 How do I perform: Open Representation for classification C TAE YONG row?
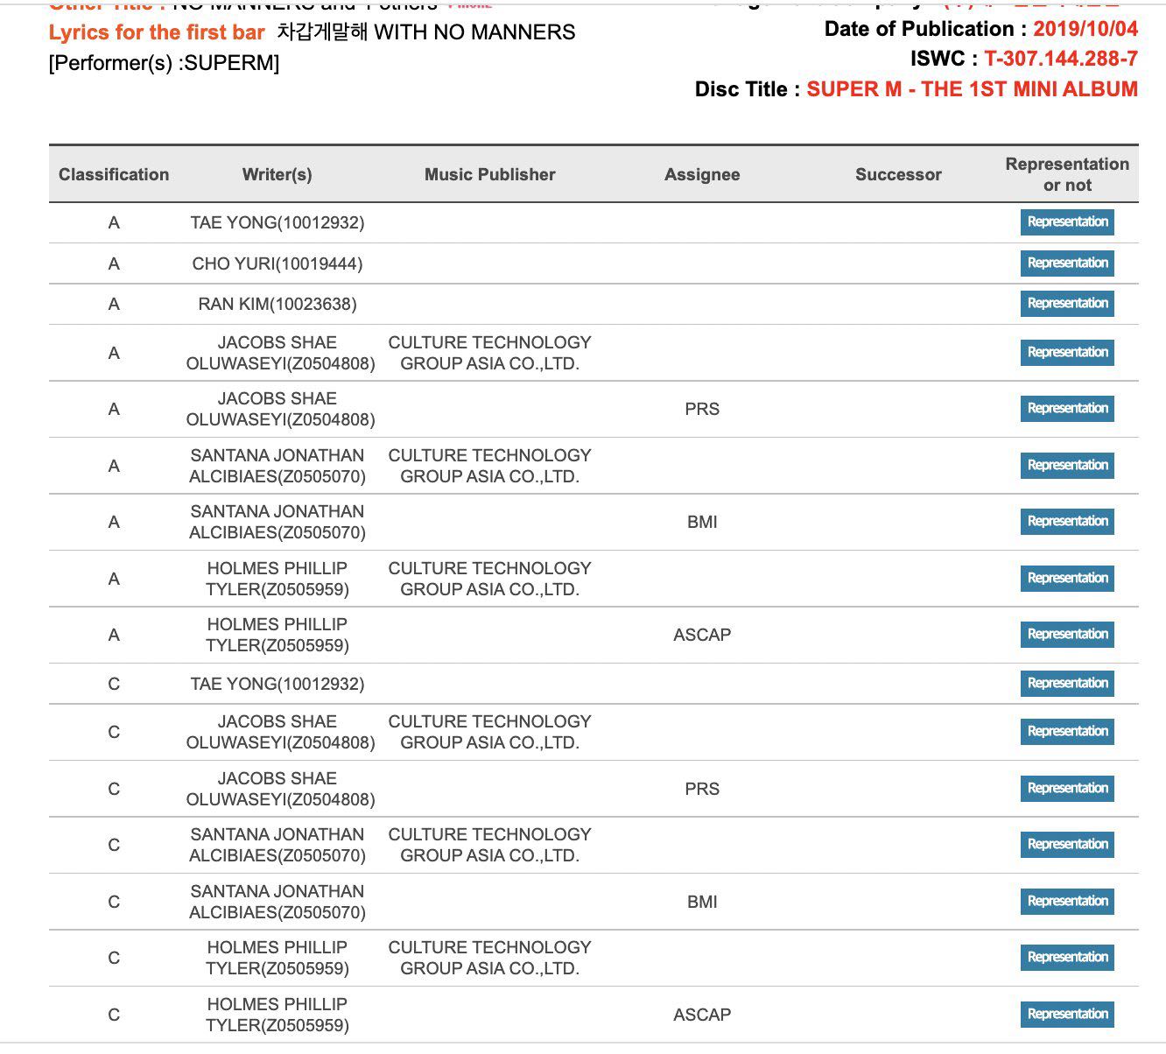[1067, 684]
